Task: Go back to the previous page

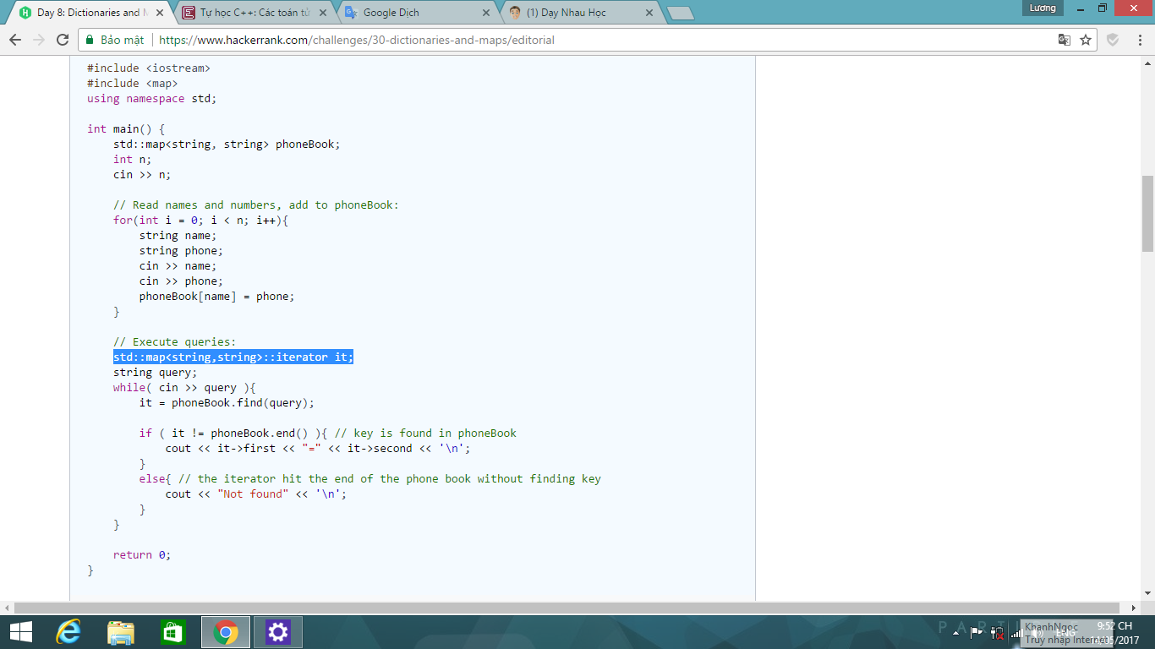Action: tap(15, 40)
